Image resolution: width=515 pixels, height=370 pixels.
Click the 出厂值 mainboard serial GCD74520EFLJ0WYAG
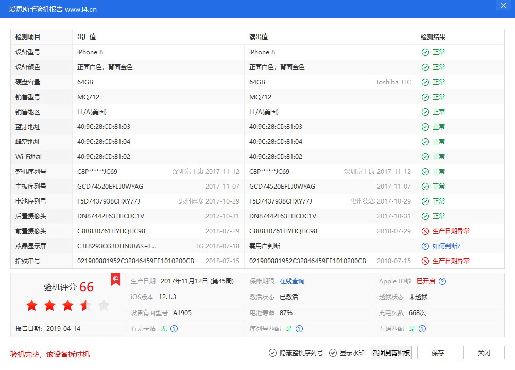110,187
